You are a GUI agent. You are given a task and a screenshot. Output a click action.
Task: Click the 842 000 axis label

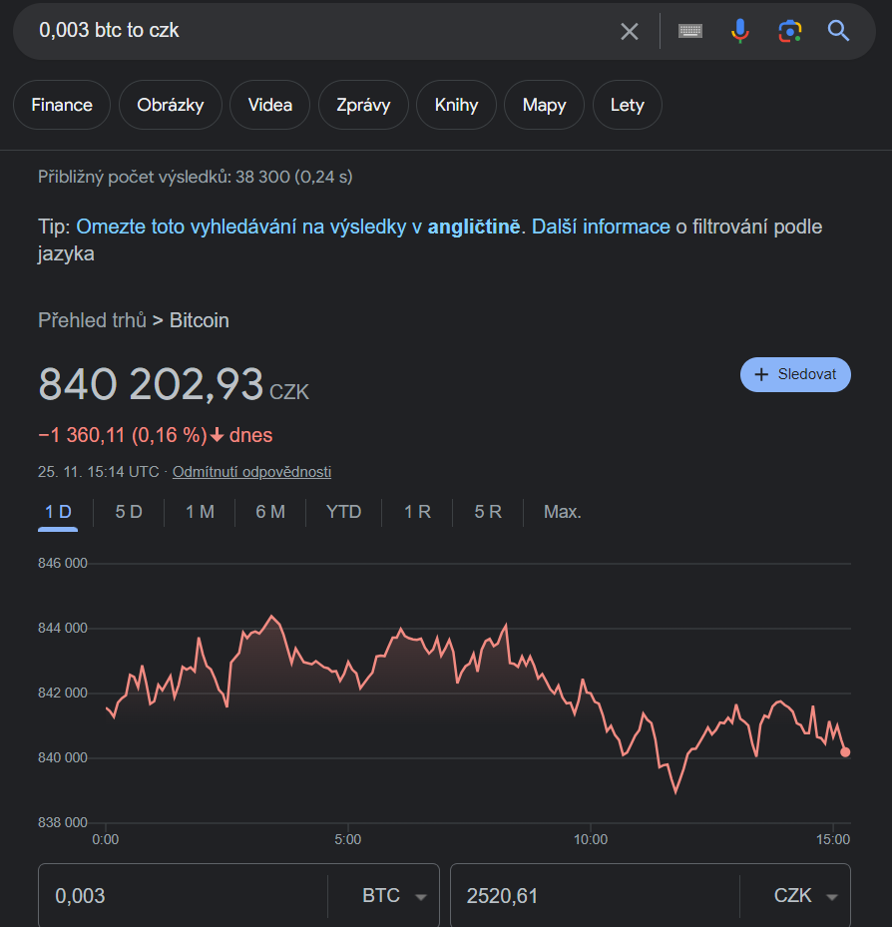(63, 693)
